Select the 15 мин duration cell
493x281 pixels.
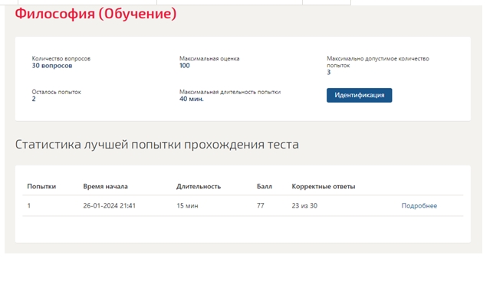pyautogui.click(x=187, y=206)
